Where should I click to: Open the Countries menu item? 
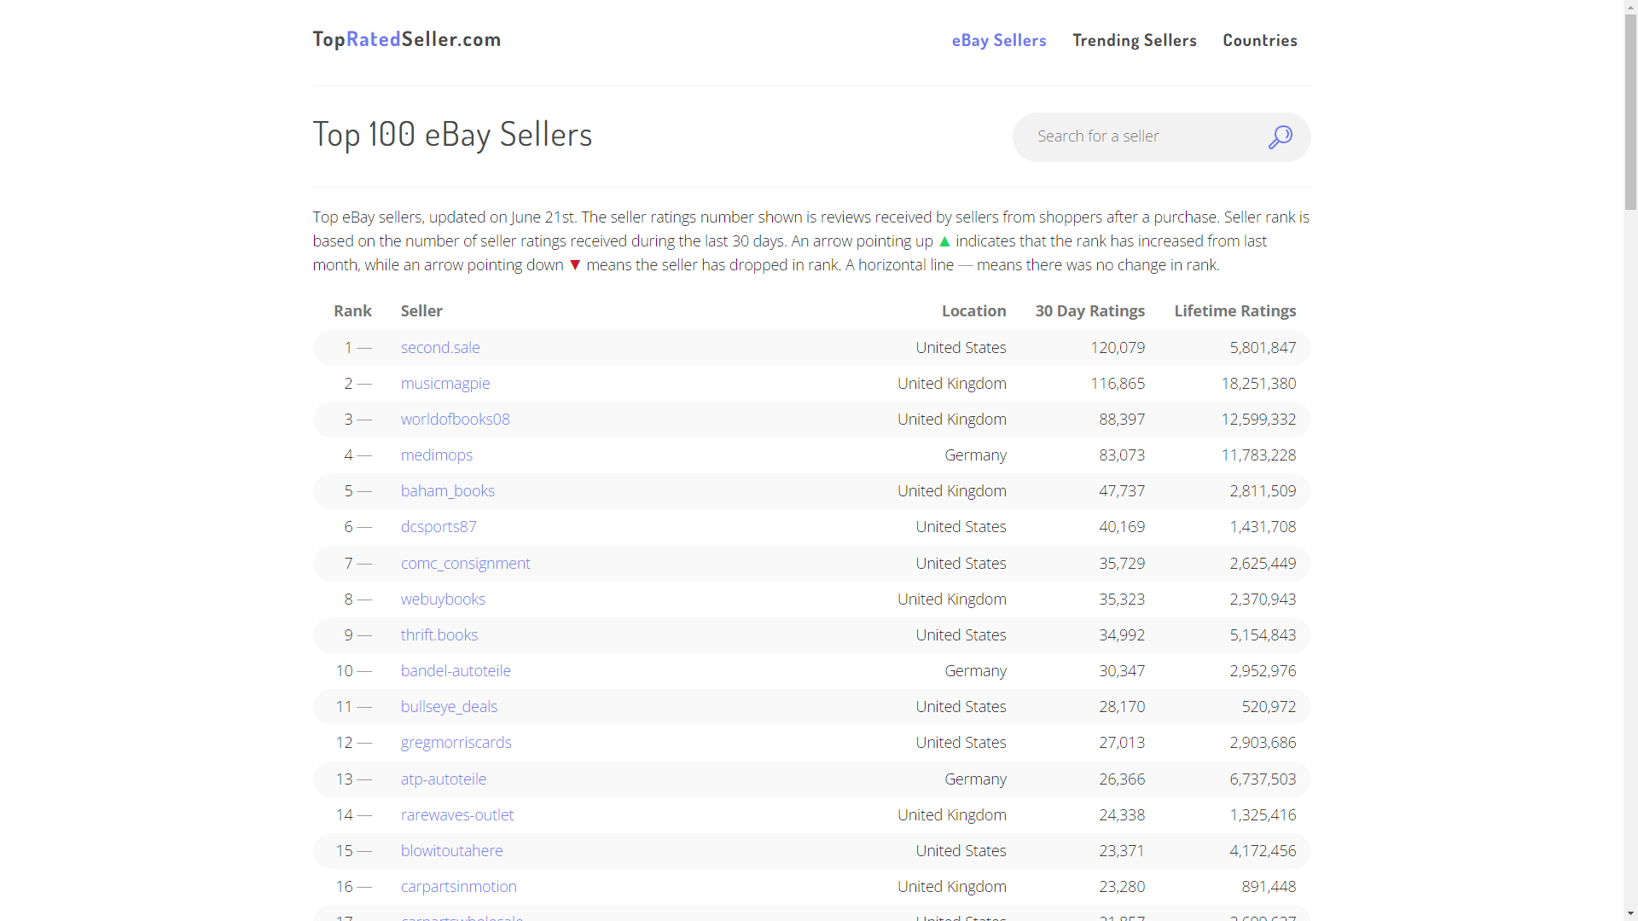click(x=1259, y=40)
